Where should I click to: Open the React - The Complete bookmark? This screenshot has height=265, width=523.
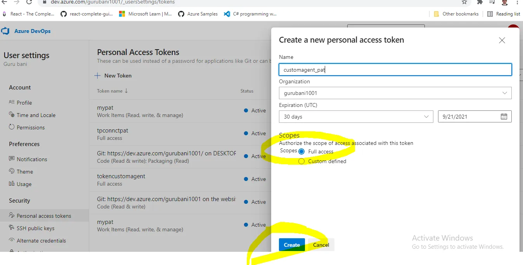click(28, 14)
